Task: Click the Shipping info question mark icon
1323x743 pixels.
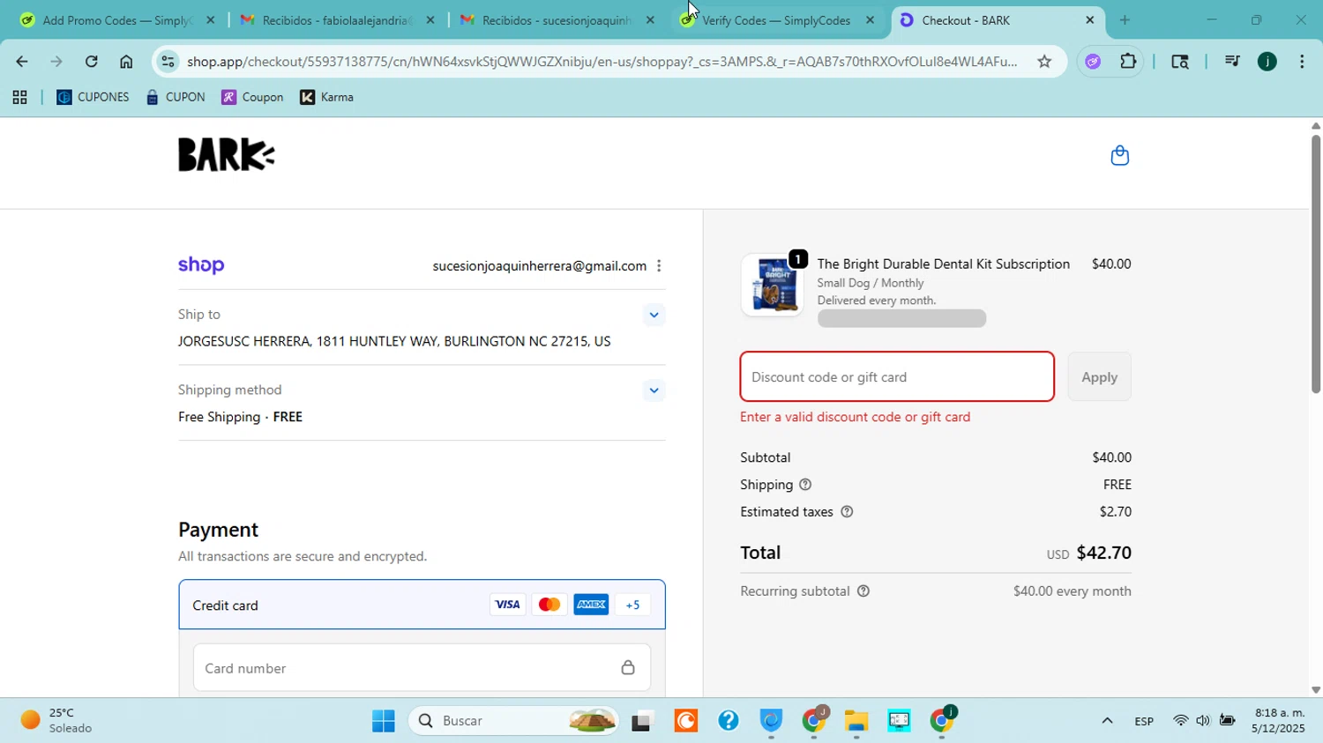Action: [805, 485]
